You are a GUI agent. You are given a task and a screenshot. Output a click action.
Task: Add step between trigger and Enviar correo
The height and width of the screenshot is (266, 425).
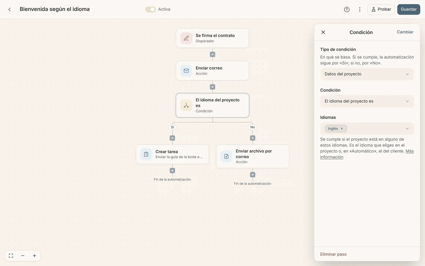coord(212,54)
